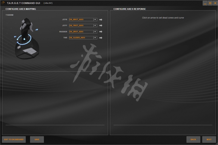Click the JOYX axis response arrow
218x145 pixels.
(x=101, y=20)
